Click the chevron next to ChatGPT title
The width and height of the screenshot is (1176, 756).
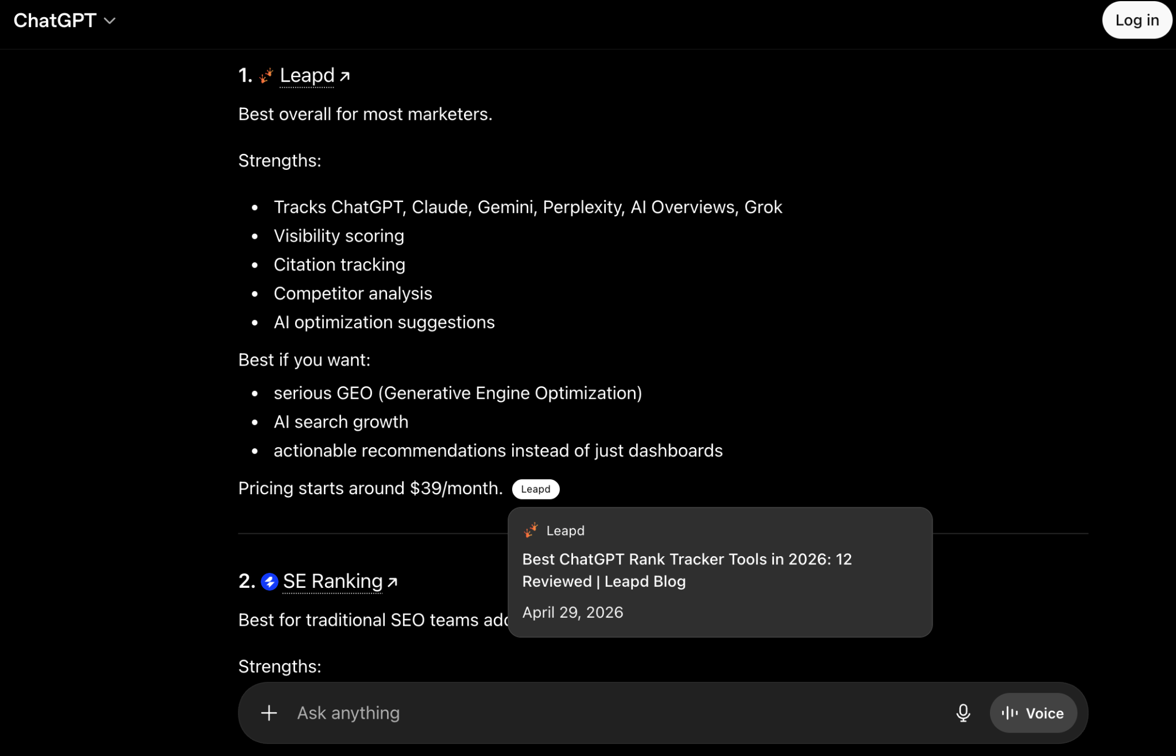[x=110, y=21]
